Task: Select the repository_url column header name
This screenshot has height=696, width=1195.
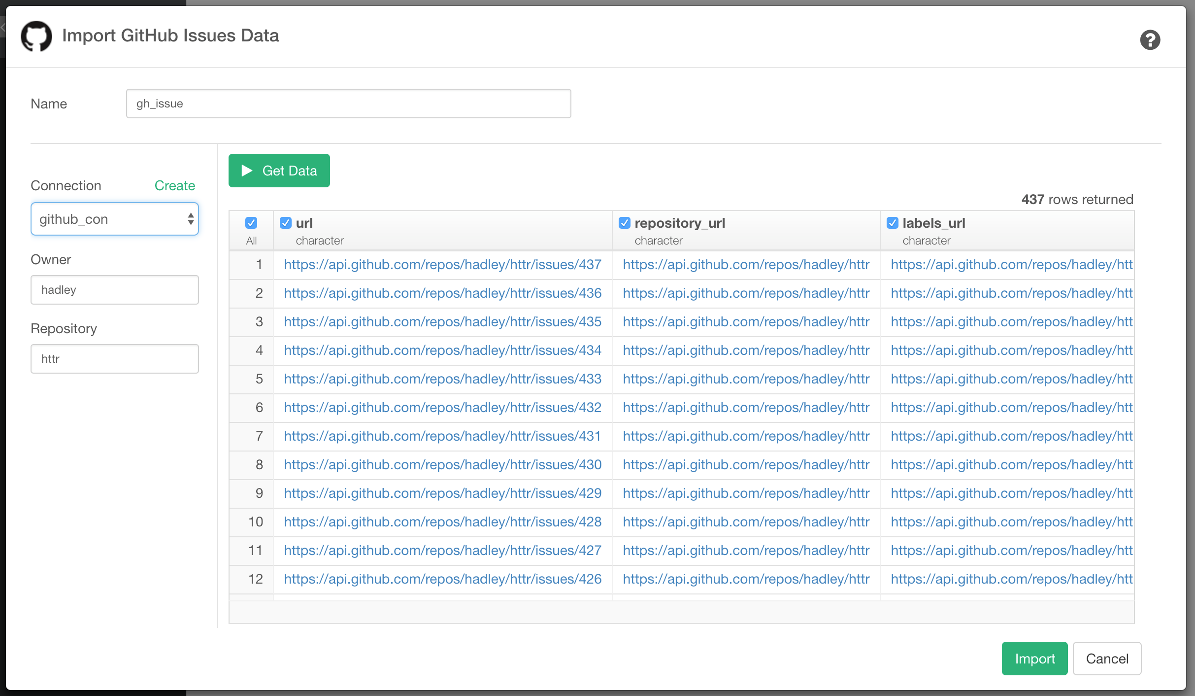Action: (680, 223)
